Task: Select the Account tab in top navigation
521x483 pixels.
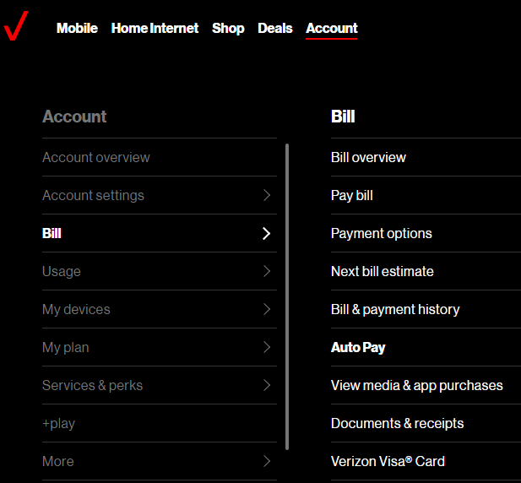Action: (x=332, y=28)
